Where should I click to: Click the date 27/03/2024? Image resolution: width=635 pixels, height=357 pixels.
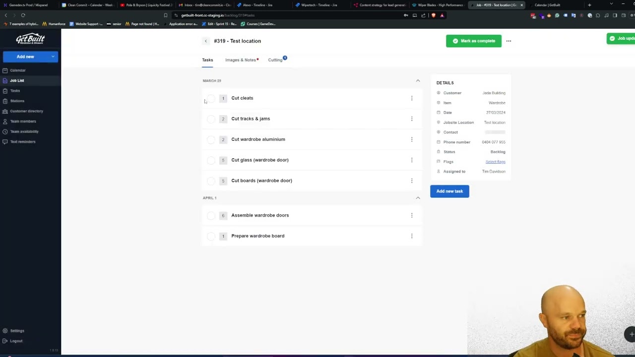click(x=496, y=113)
